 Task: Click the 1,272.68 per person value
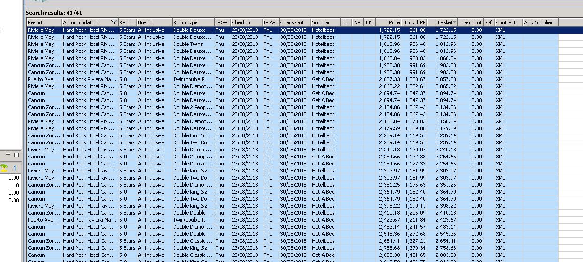(415, 234)
